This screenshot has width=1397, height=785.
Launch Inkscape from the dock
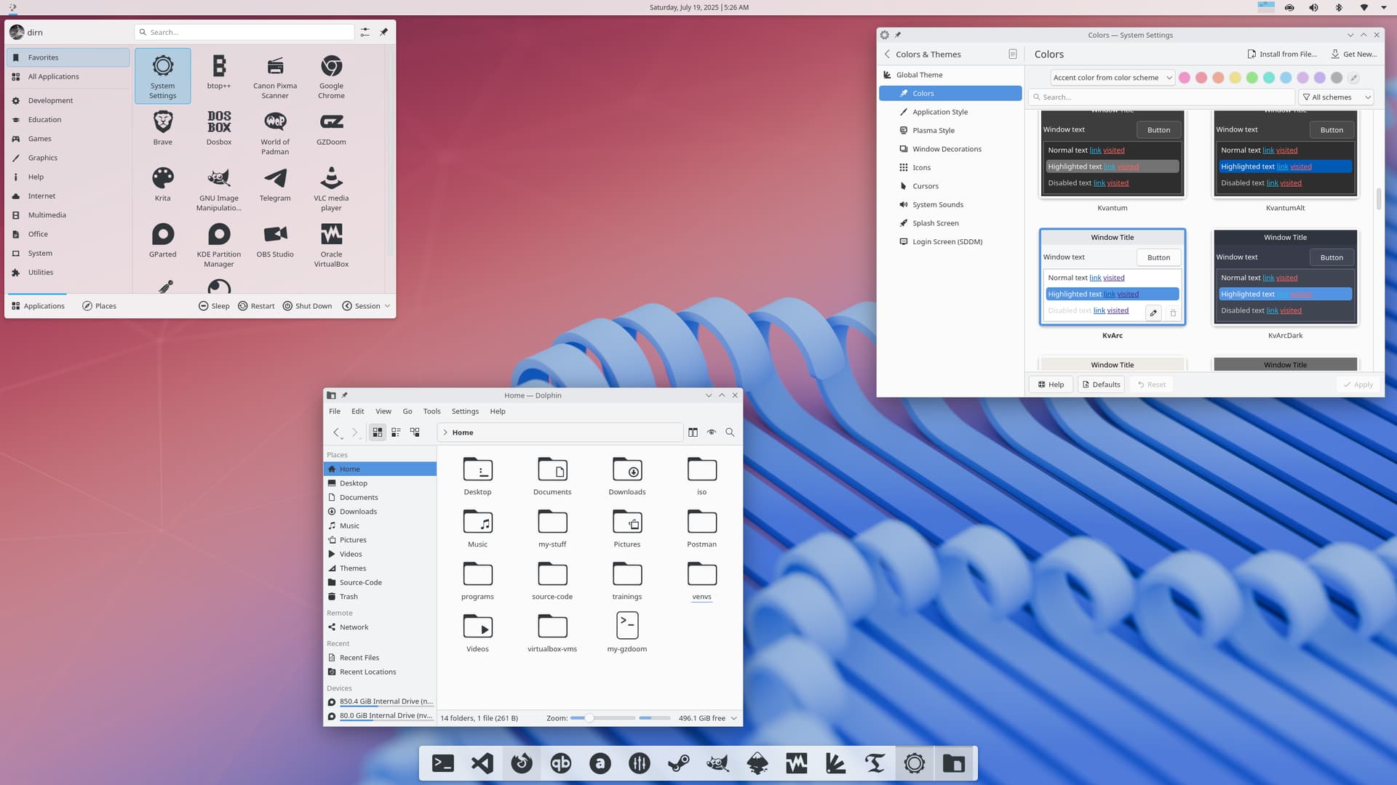757,763
